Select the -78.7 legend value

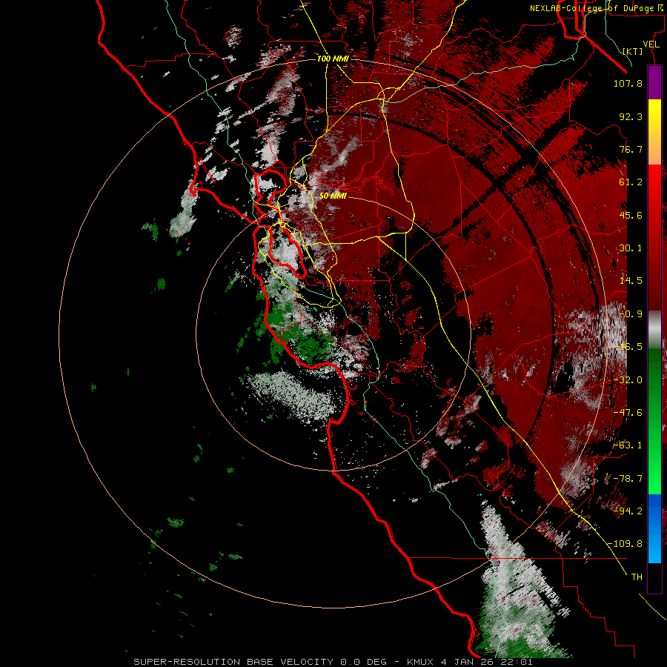[628, 479]
